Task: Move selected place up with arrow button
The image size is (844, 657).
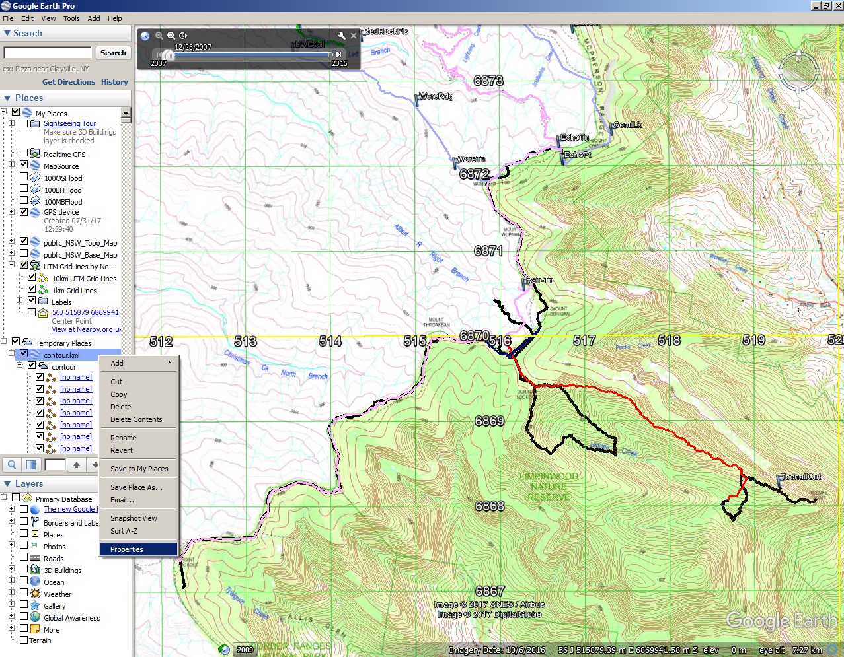Action: (77, 465)
